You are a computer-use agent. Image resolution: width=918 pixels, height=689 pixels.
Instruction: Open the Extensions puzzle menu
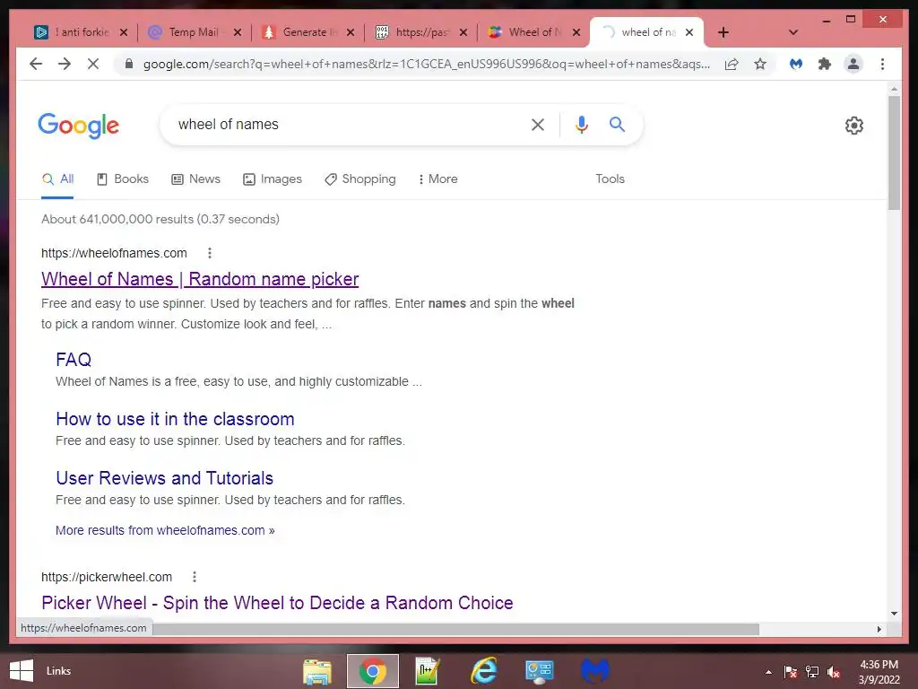click(825, 64)
